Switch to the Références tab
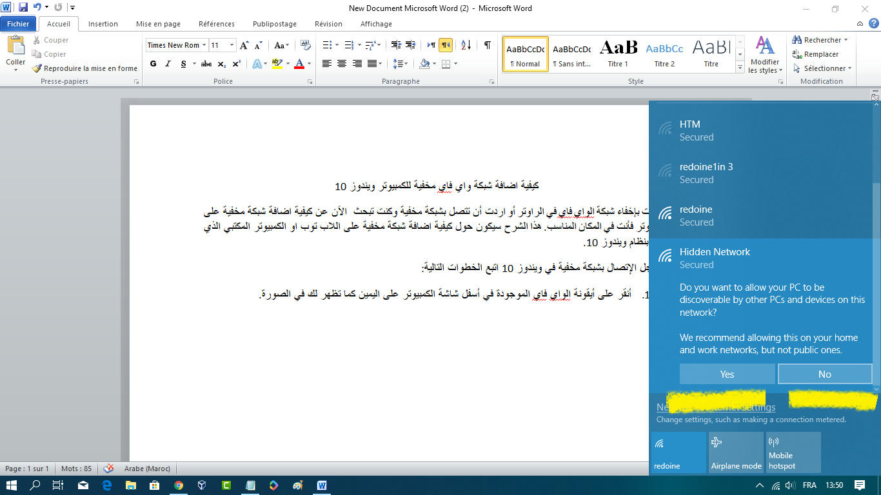 (x=217, y=24)
